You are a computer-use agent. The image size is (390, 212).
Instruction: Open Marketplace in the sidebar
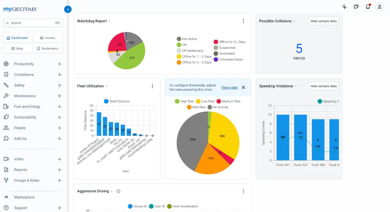point(24,197)
